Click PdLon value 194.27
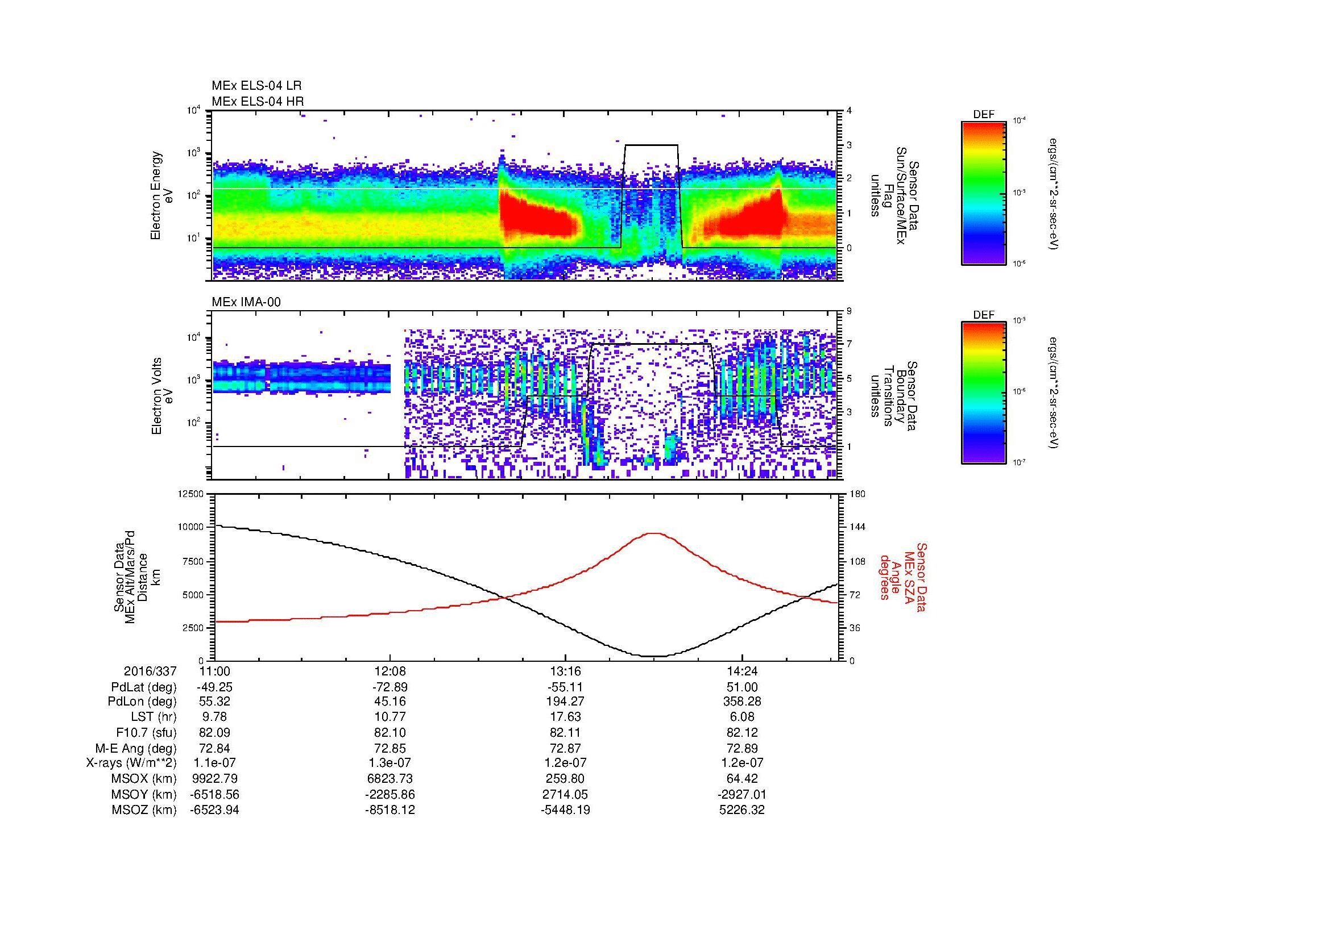 [x=565, y=701]
